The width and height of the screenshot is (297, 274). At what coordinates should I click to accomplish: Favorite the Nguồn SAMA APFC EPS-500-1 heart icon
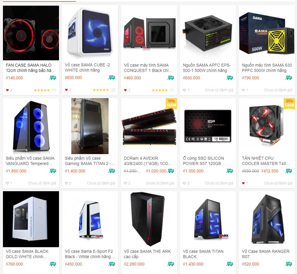[184, 90]
